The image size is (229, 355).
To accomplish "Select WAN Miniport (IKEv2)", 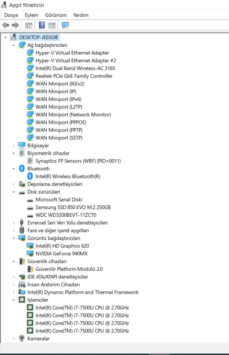I will coord(60,83).
